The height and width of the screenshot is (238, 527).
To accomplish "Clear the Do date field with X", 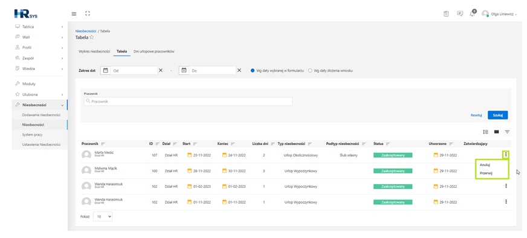I will [x=239, y=71].
